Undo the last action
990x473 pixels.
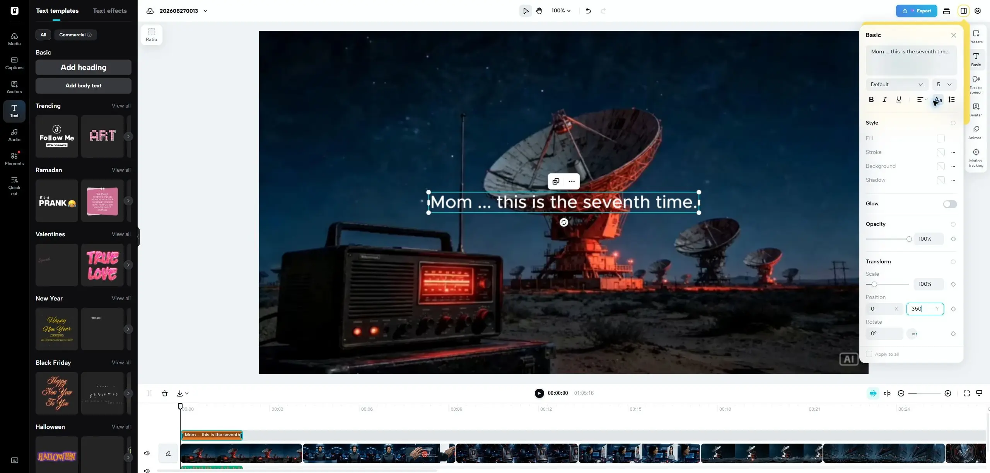point(588,11)
